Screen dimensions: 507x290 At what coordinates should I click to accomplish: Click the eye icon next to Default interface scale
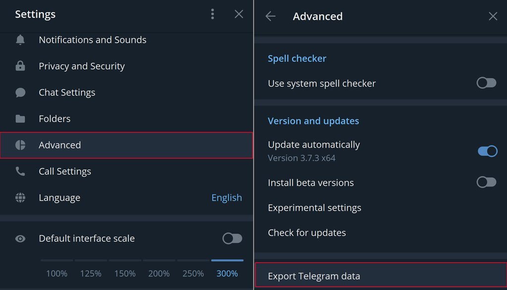point(20,239)
